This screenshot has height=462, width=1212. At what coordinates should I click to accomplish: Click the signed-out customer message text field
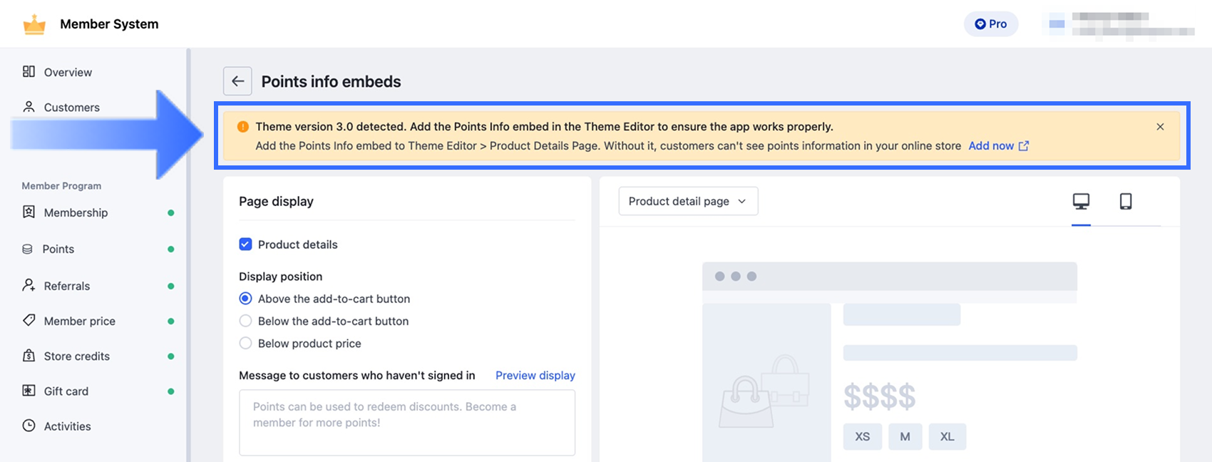tap(406, 422)
